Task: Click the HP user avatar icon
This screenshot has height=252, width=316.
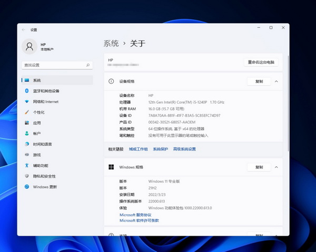Action: [x=29, y=46]
